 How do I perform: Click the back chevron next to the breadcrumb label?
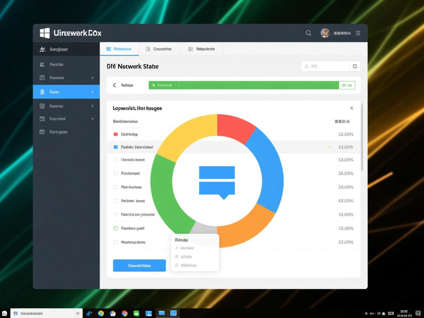114,85
